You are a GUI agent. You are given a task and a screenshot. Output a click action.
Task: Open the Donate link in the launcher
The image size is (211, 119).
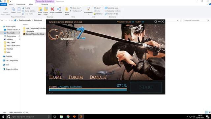[98, 77]
